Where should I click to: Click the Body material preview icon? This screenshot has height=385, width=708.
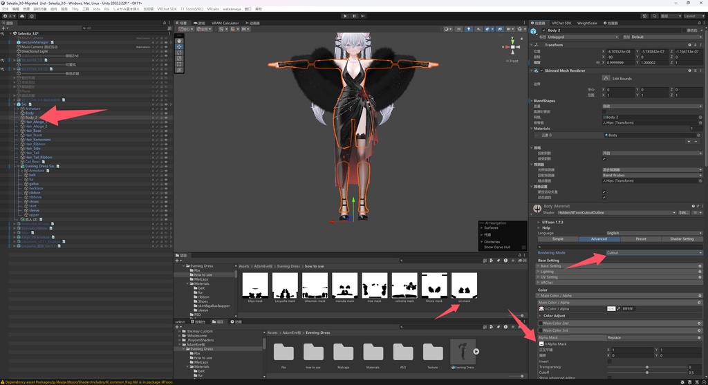point(537,209)
